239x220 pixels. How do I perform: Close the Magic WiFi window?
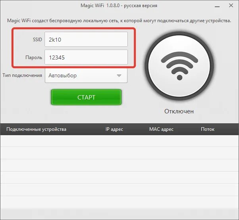point(231,6)
